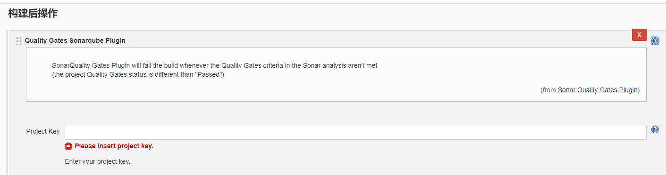The image size is (666, 175).
Task: Click the 构建后操作 section heading
Action: click(33, 13)
